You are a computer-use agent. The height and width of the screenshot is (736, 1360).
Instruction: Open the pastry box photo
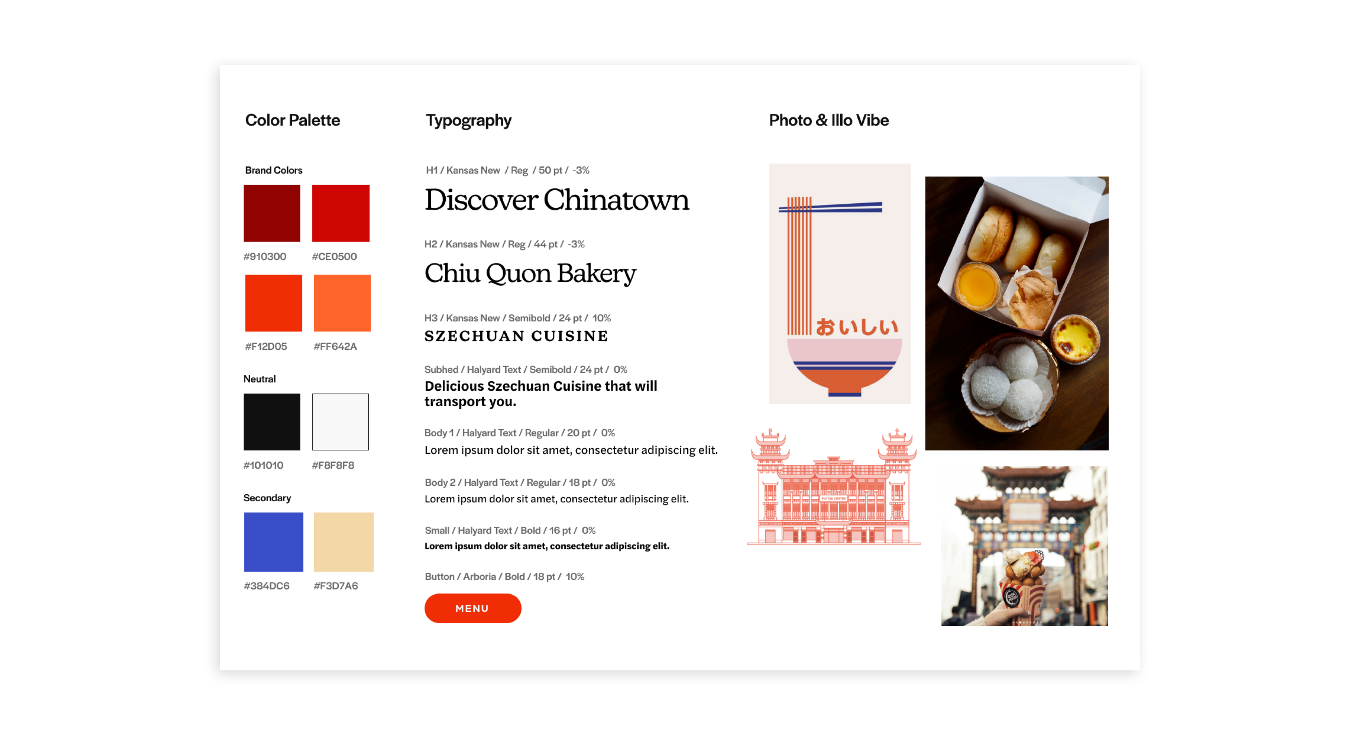pyautogui.click(x=1017, y=313)
